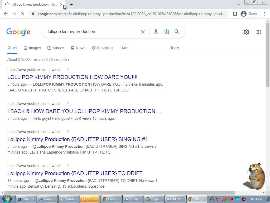Click the speaker volume tray icon

click(243, 199)
